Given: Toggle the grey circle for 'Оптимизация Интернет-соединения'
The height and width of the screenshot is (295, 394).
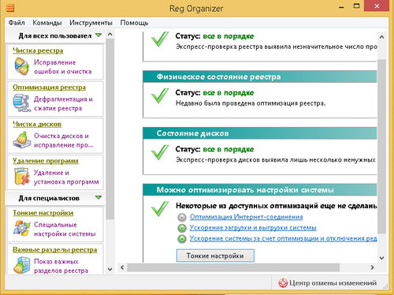Looking at the screenshot, I should [x=182, y=217].
